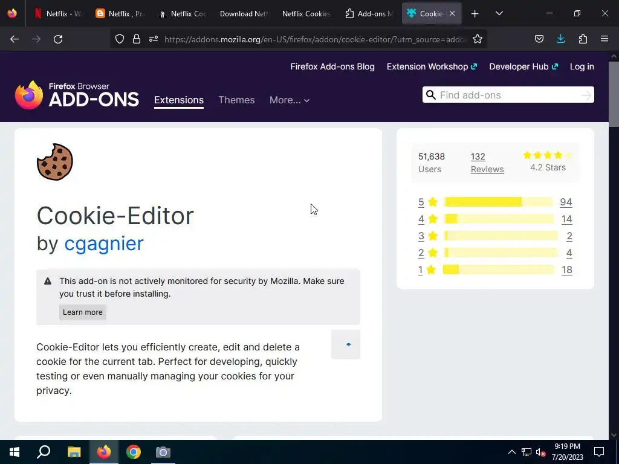The image size is (619, 464).
Task: Click the muted volume tray icon
Action: tap(541, 452)
